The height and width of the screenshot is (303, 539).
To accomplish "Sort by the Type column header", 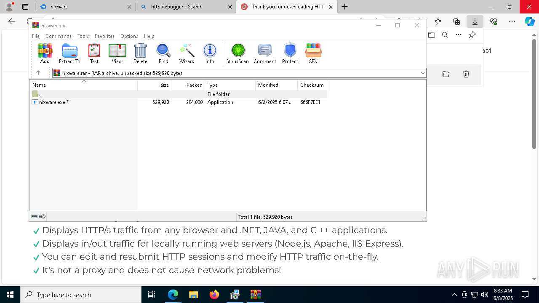I will click(230, 85).
